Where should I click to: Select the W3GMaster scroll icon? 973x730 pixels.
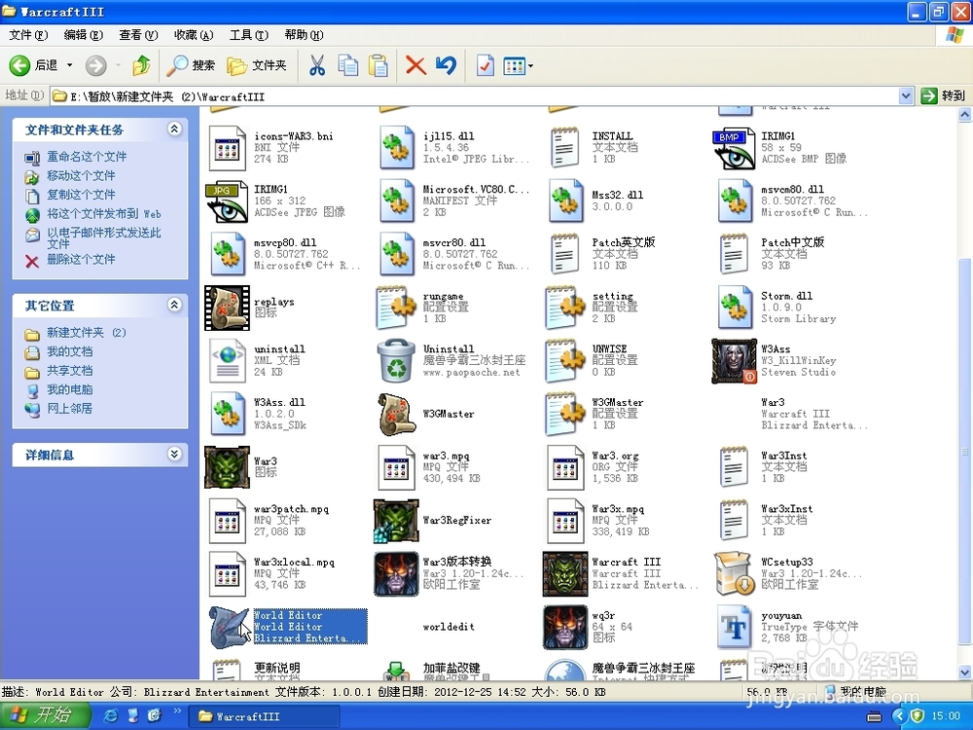pyautogui.click(x=397, y=414)
